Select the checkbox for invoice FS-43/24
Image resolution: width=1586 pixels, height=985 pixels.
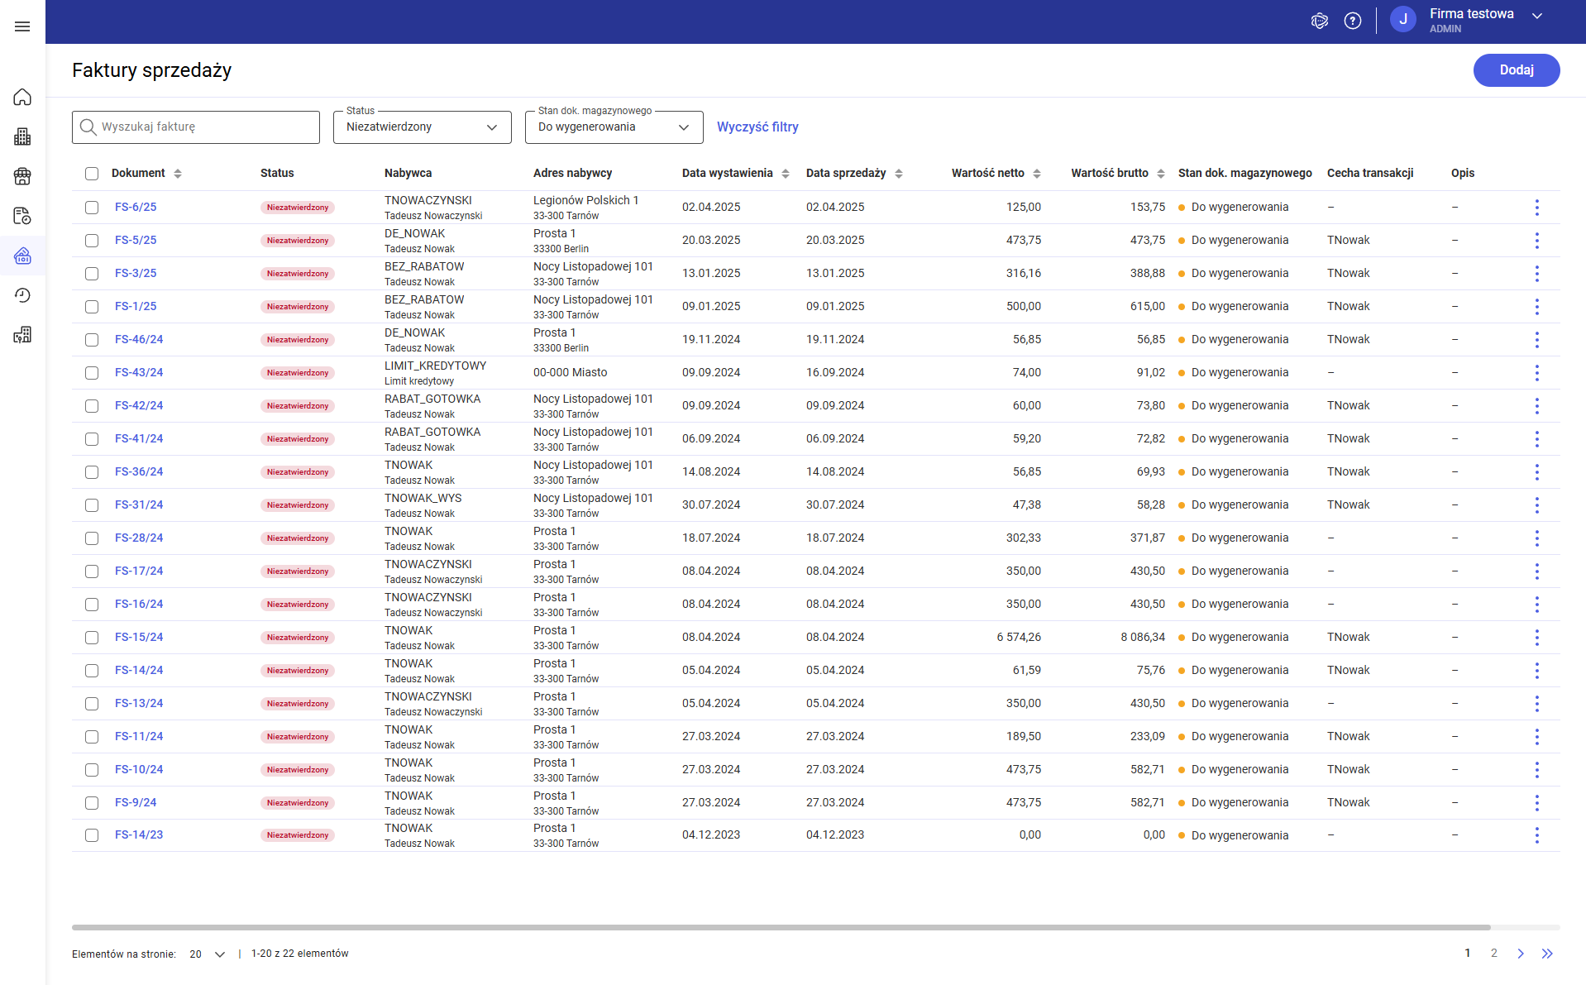(x=92, y=373)
